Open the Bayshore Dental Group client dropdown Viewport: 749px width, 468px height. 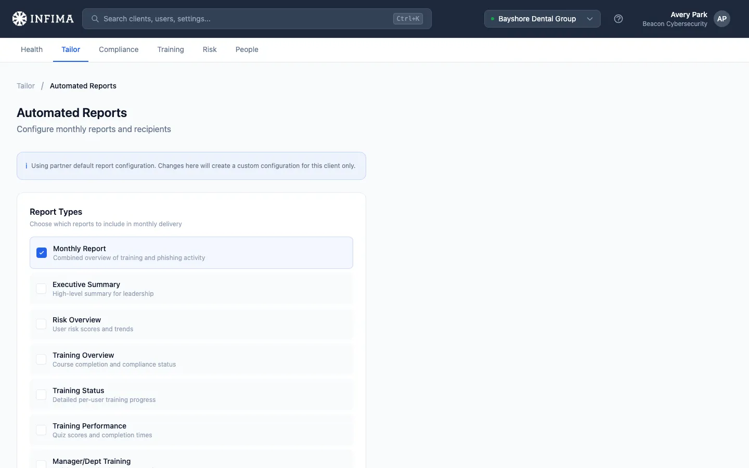(542, 19)
